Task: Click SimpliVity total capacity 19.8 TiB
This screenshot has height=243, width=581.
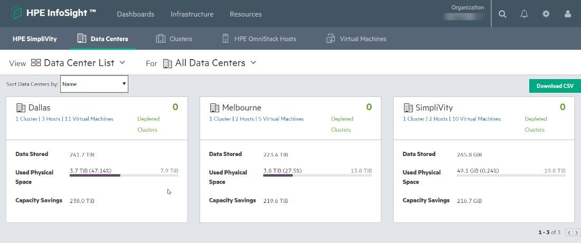Action: tap(555, 170)
